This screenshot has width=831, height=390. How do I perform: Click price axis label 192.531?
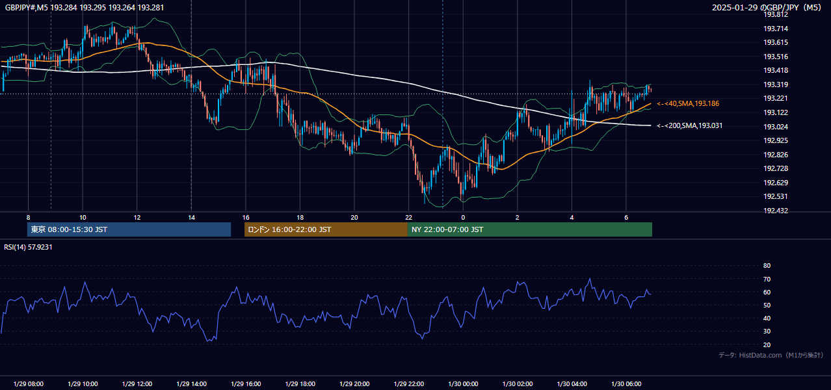point(775,196)
